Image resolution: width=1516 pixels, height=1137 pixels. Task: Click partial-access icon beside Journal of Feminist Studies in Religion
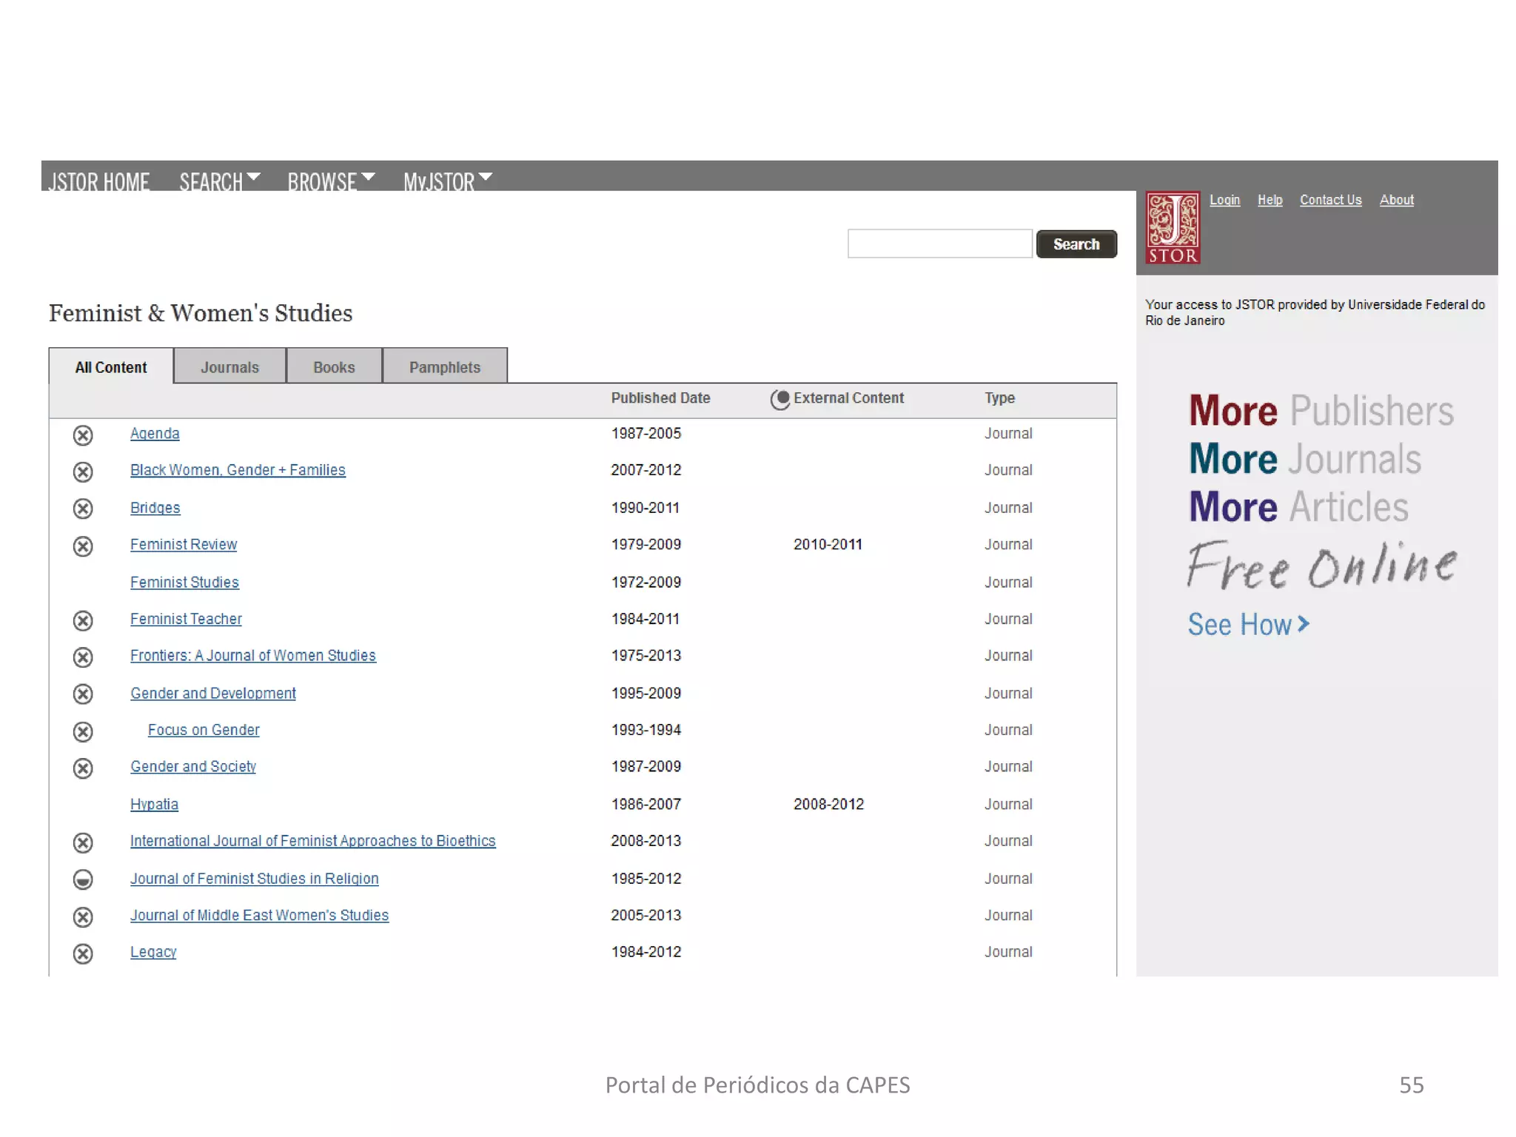pos(83,879)
